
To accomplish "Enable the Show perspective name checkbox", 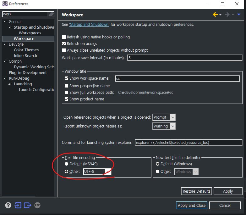I will [66, 86].
